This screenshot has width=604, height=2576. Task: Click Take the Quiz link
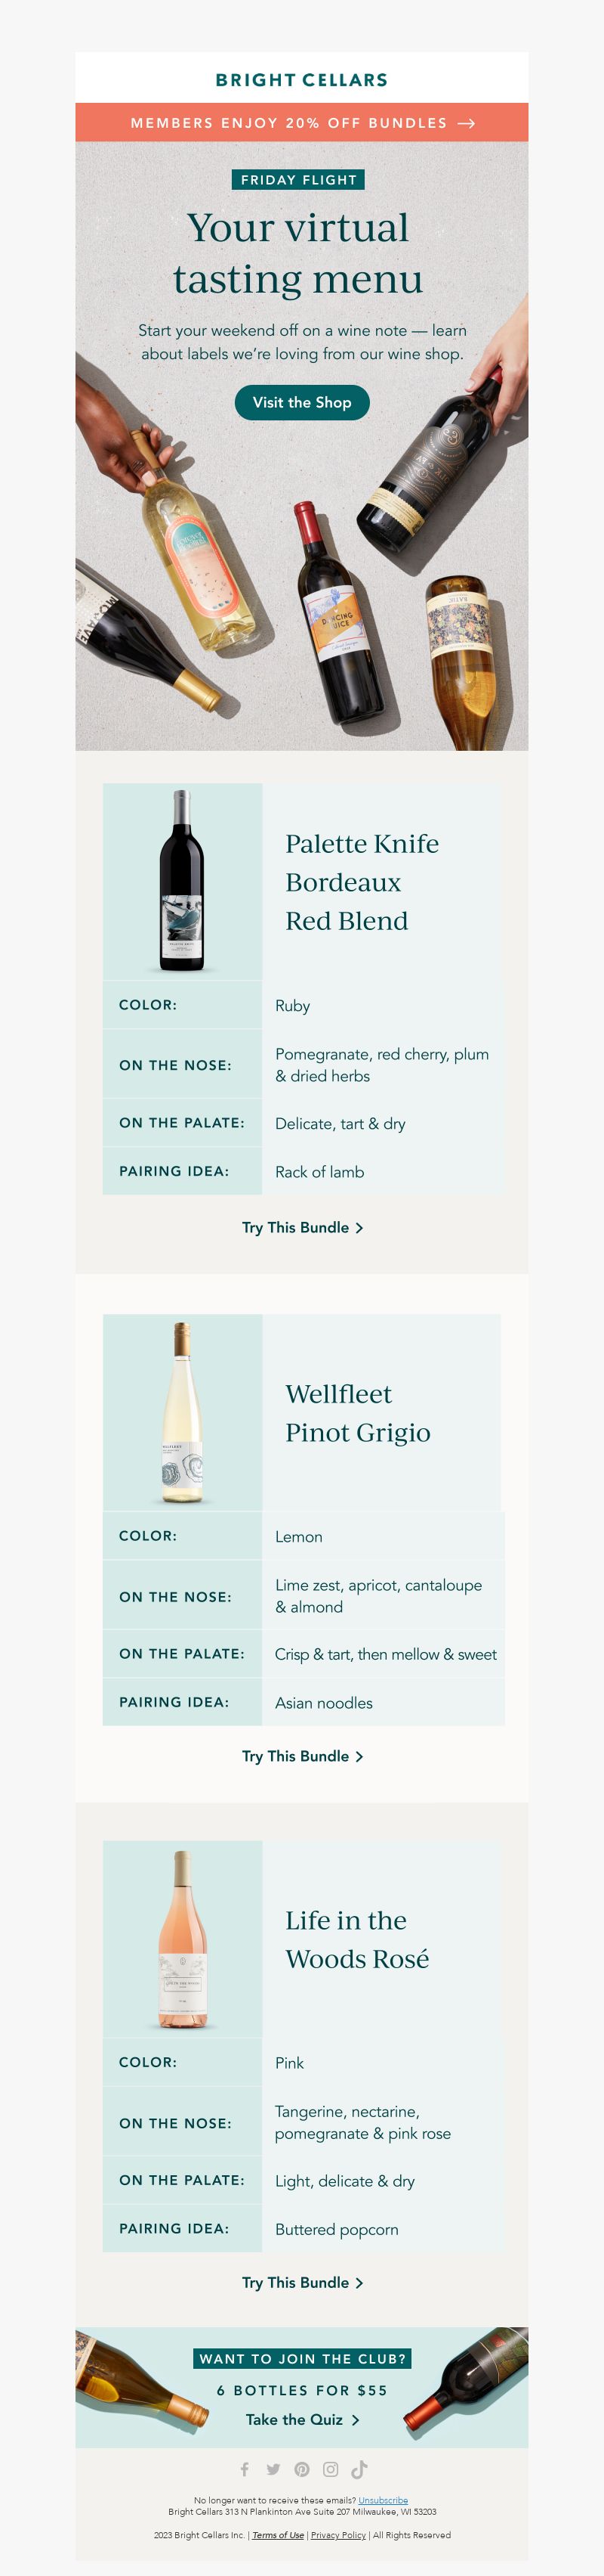(301, 2419)
